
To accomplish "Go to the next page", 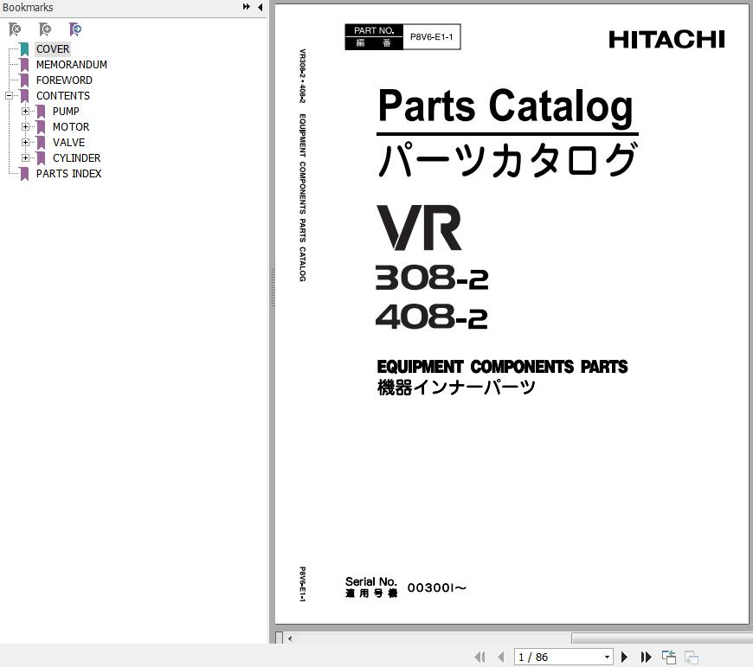I will (624, 657).
